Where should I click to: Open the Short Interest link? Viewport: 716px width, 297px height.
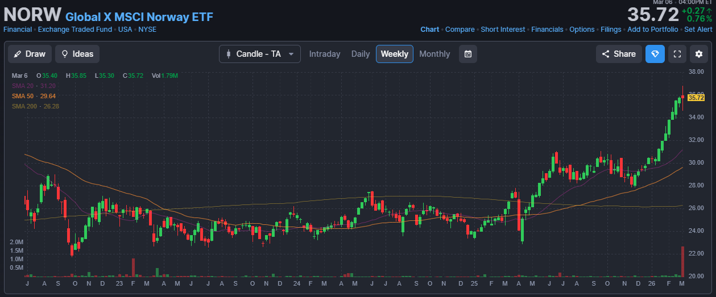click(503, 30)
